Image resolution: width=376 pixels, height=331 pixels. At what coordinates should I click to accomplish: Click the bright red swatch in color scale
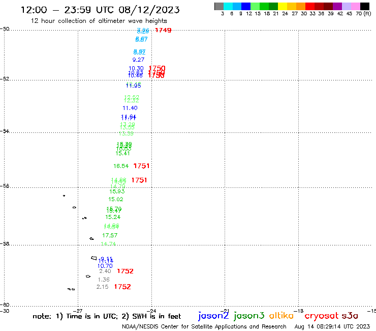(x=310, y=6)
